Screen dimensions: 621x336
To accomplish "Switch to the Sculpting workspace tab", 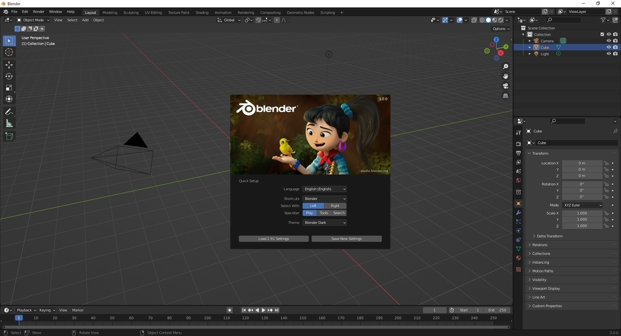I will coord(131,12).
